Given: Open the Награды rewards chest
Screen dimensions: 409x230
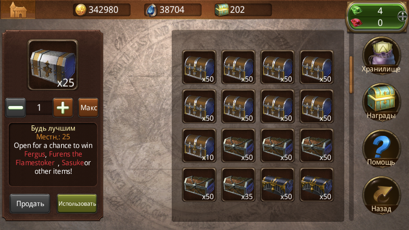Looking at the screenshot, I should tap(381, 102).
